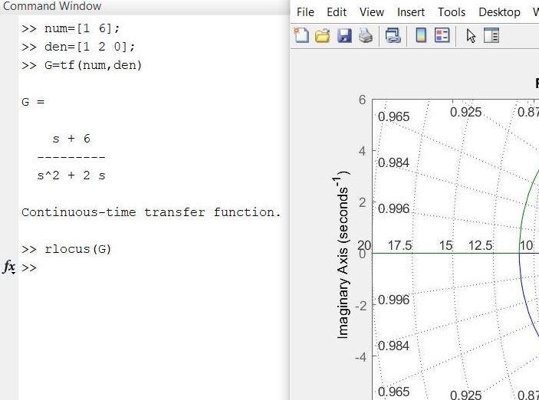Image resolution: width=539 pixels, height=400 pixels.
Task: Click the 'G =' output line
Action: pos(33,102)
